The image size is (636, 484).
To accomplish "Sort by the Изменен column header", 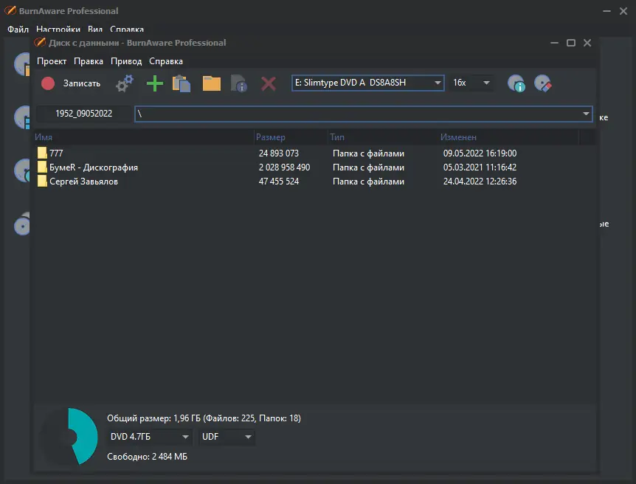I will coord(508,137).
